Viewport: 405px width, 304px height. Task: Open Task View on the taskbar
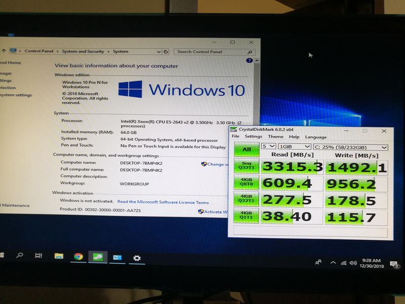(x=38, y=256)
